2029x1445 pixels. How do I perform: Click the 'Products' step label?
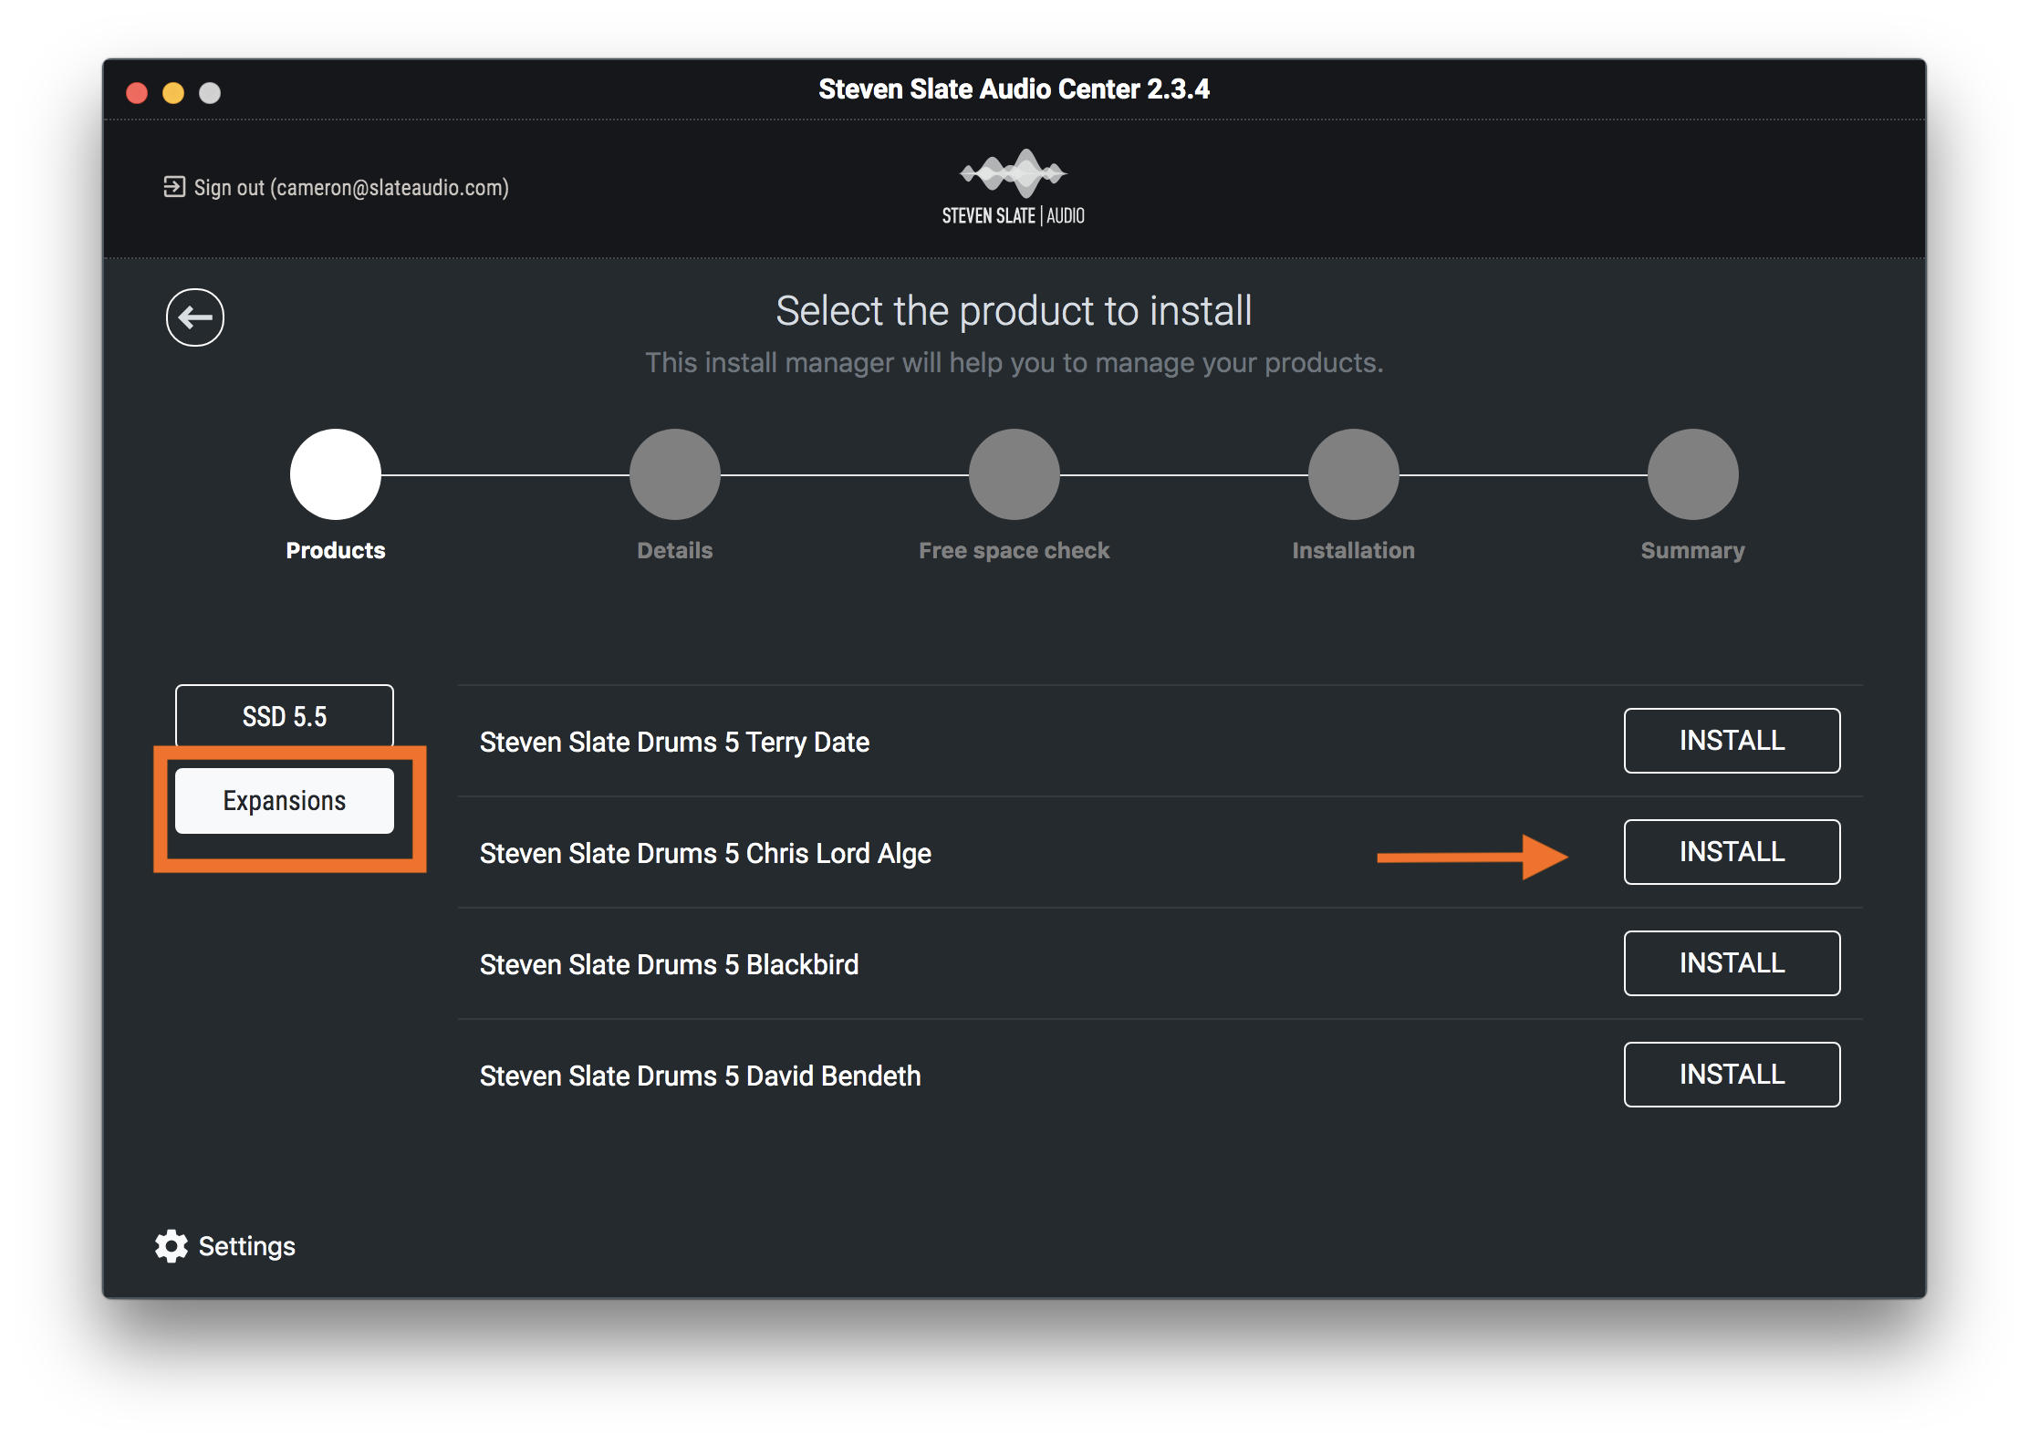click(336, 550)
